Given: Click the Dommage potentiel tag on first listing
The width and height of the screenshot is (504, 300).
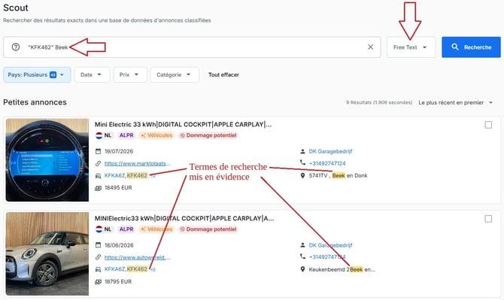Looking at the screenshot, I should pos(208,135).
